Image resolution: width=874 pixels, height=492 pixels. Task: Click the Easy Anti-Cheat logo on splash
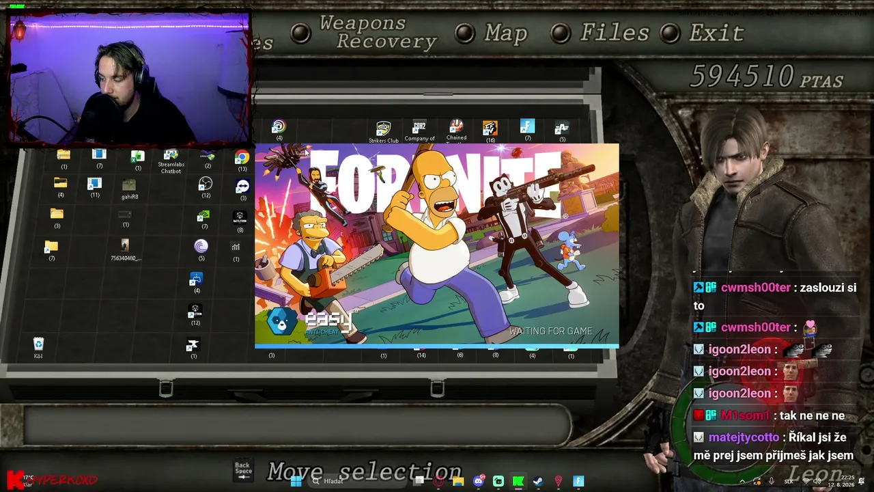point(310,321)
